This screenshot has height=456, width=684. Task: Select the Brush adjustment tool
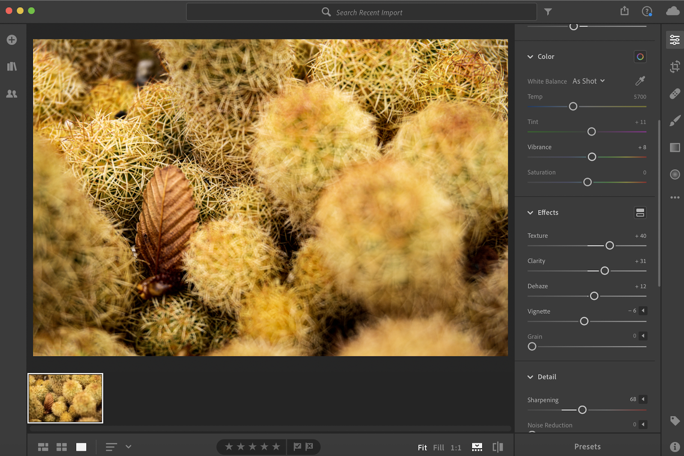click(x=675, y=121)
